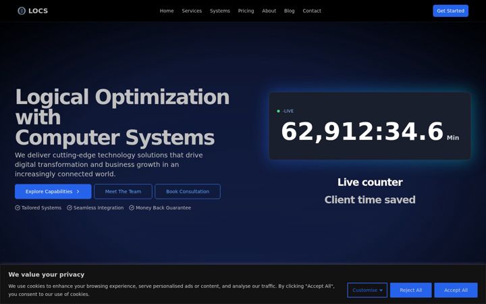This screenshot has width=486, height=304.
Task: Click the Logical Optimization headline
Action: coord(122,117)
